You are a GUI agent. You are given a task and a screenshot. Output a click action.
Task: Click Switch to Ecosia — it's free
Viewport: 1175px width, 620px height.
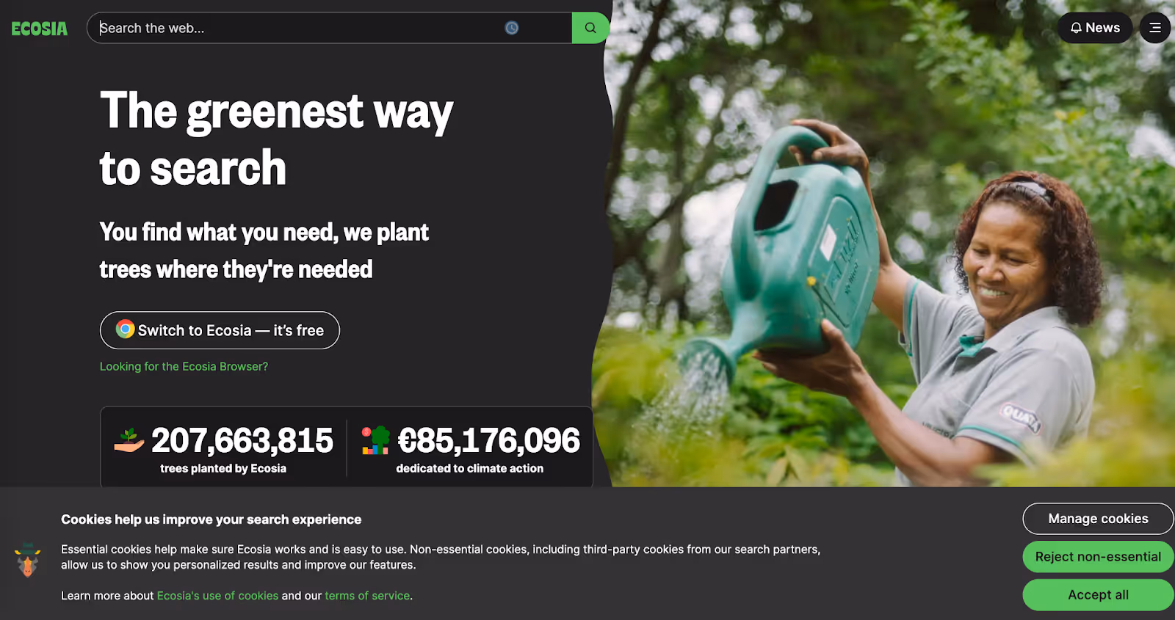[x=220, y=330]
